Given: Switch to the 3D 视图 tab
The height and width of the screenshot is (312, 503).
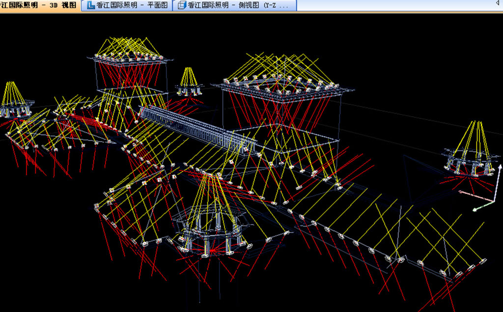Looking at the screenshot, I should (39, 5).
